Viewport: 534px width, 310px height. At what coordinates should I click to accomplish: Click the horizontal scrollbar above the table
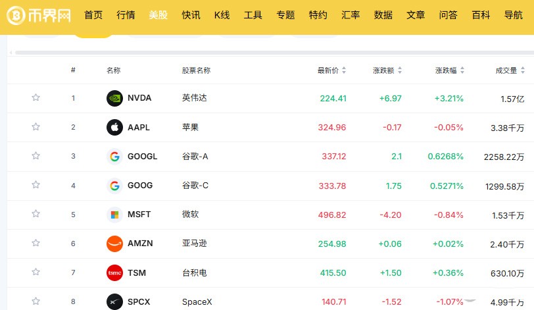tap(274, 53)
